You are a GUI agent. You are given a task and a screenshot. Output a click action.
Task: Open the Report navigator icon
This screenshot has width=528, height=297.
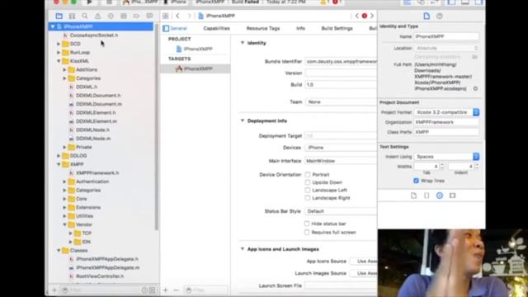(x=149, y=16)
